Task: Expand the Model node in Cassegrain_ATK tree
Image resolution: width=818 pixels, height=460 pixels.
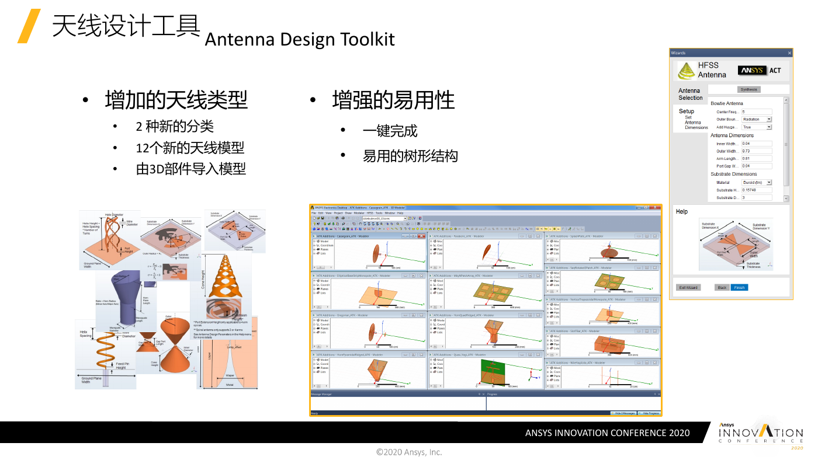Action: click(314, 241)
